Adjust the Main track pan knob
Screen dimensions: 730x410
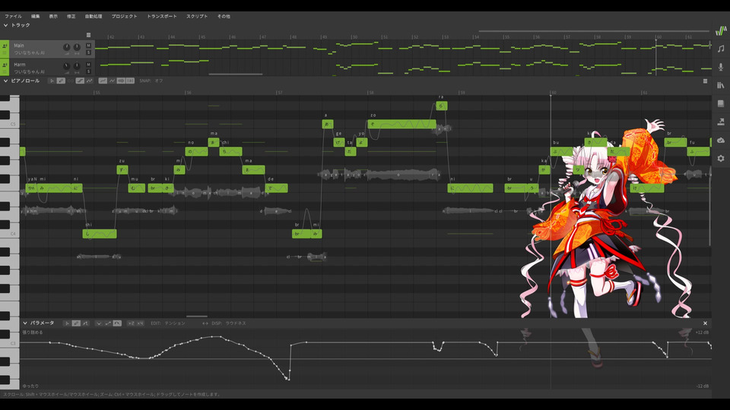(x=77, y=47)
